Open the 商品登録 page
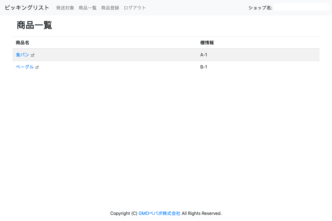This screenshot has width=332, height=221. [x=110, y=8]
